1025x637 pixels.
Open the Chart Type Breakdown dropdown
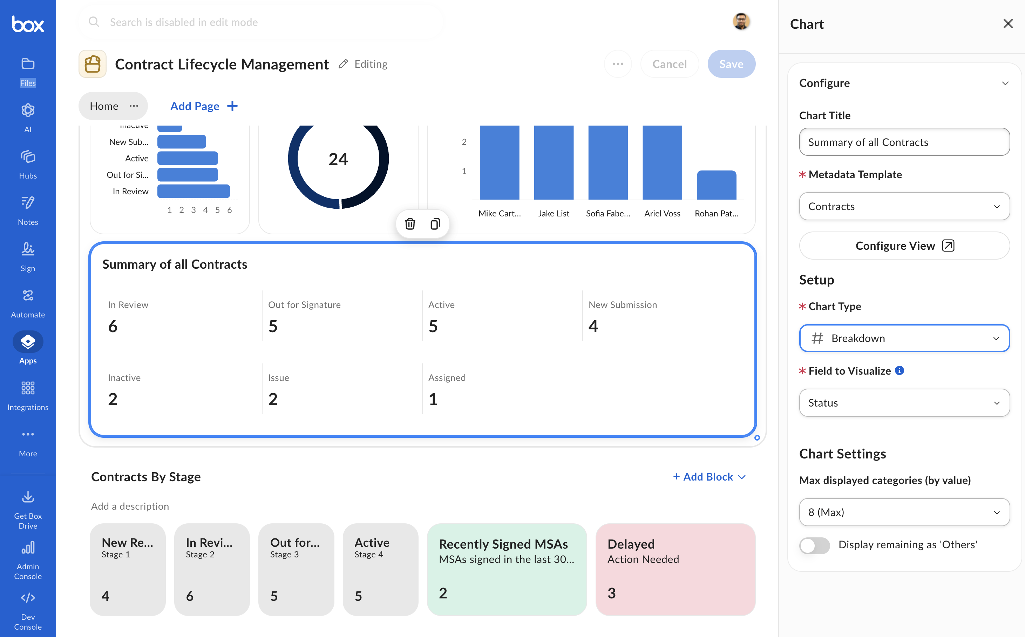point(904,338)
